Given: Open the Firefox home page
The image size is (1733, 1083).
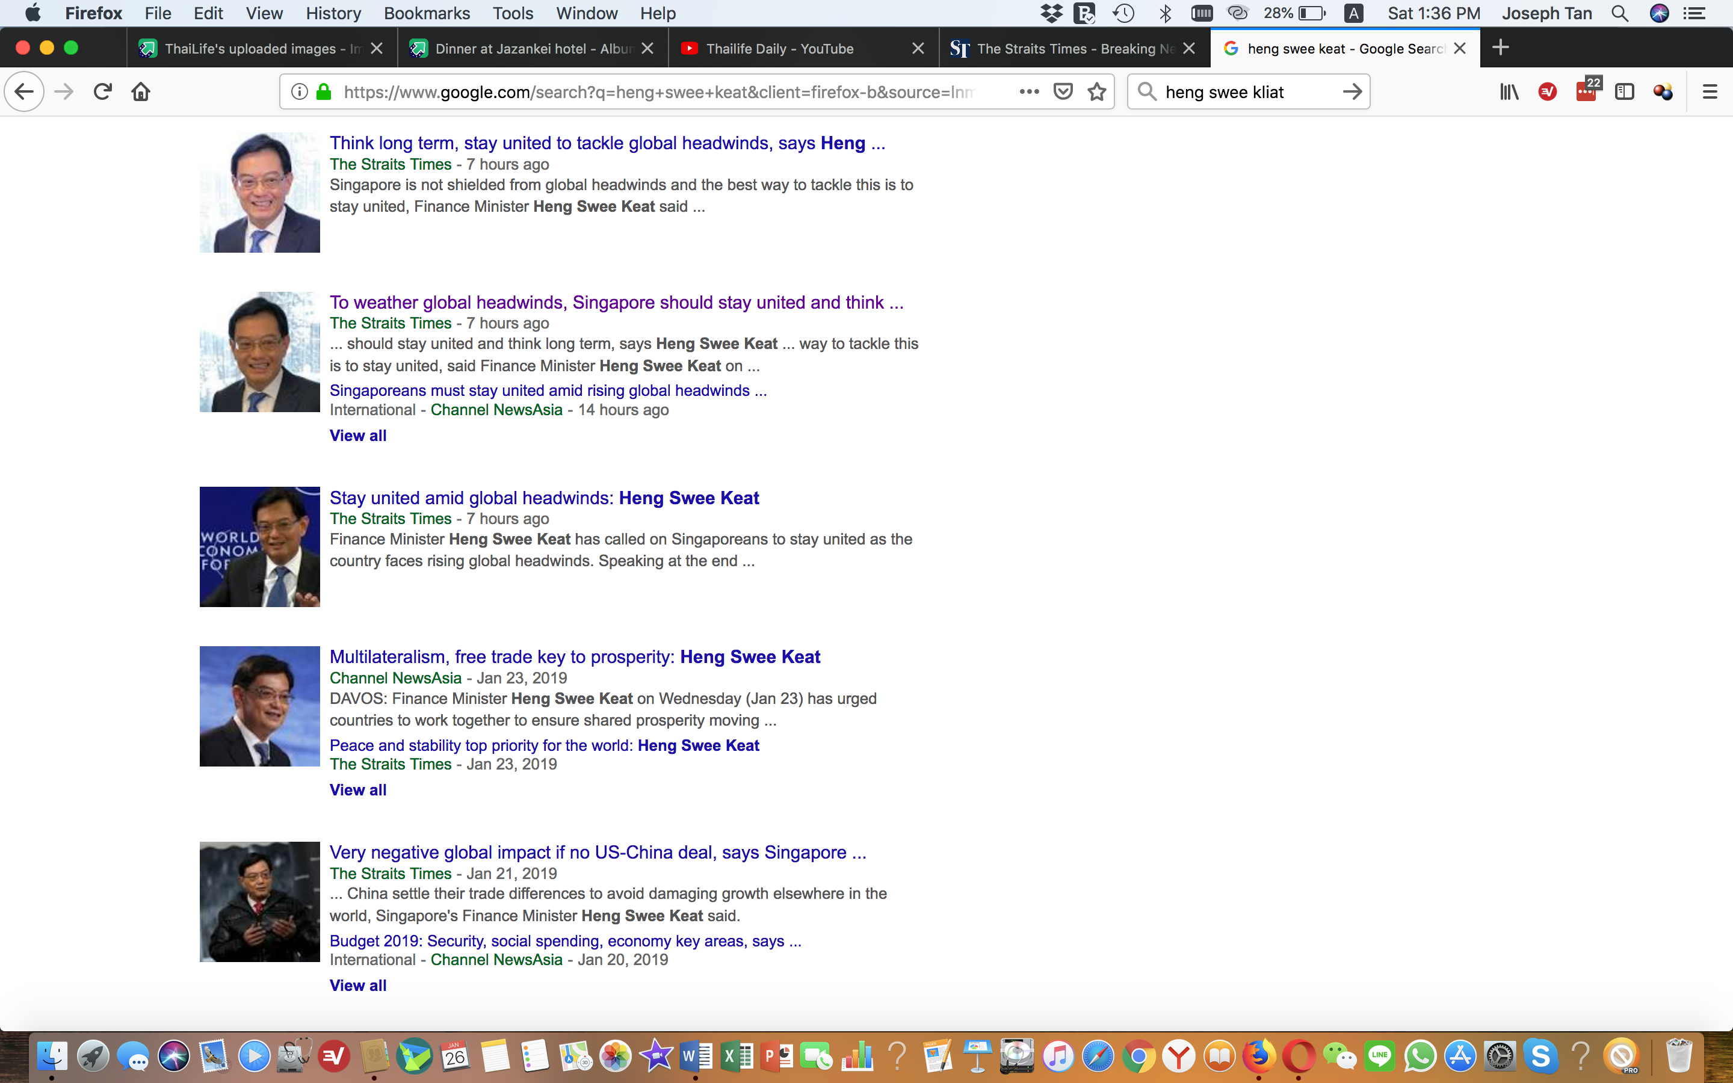Looking at the screenshot, I should [140, 91].
